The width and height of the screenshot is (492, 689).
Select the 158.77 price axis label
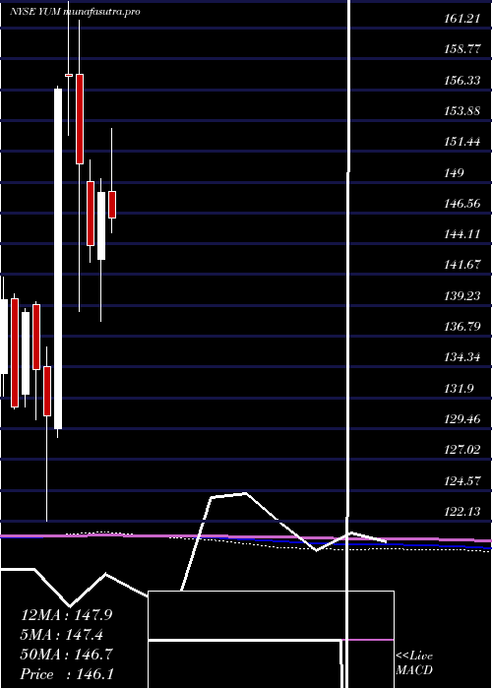click(x=461, y=49)
